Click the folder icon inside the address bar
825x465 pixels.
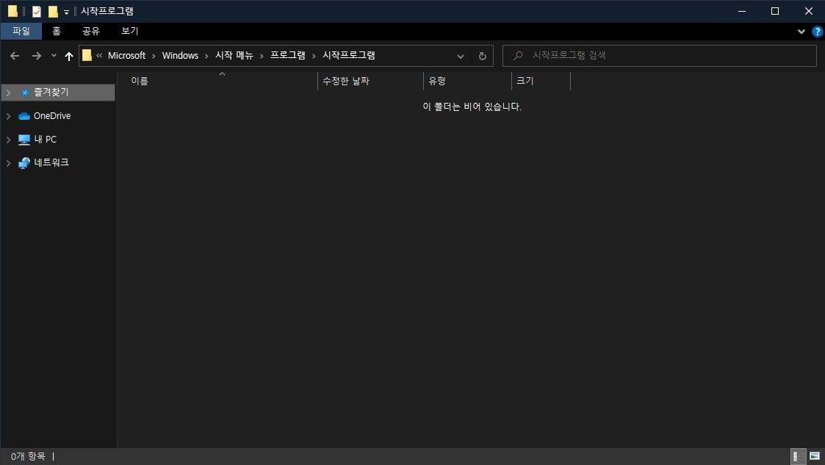click(x=87, y=55)
